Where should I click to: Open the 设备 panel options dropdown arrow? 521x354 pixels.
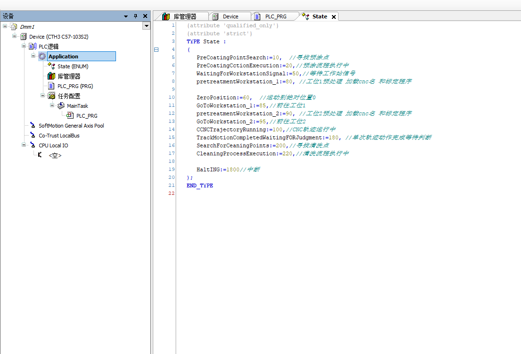[126, 16]
